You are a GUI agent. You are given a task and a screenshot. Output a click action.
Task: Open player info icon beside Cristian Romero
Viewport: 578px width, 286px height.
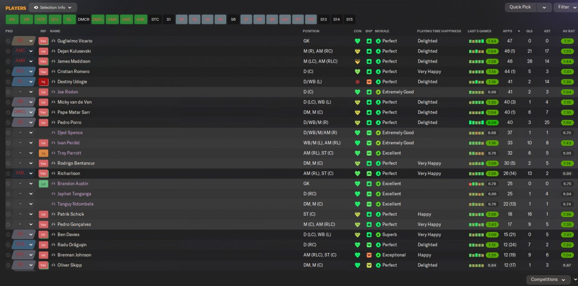53,72
